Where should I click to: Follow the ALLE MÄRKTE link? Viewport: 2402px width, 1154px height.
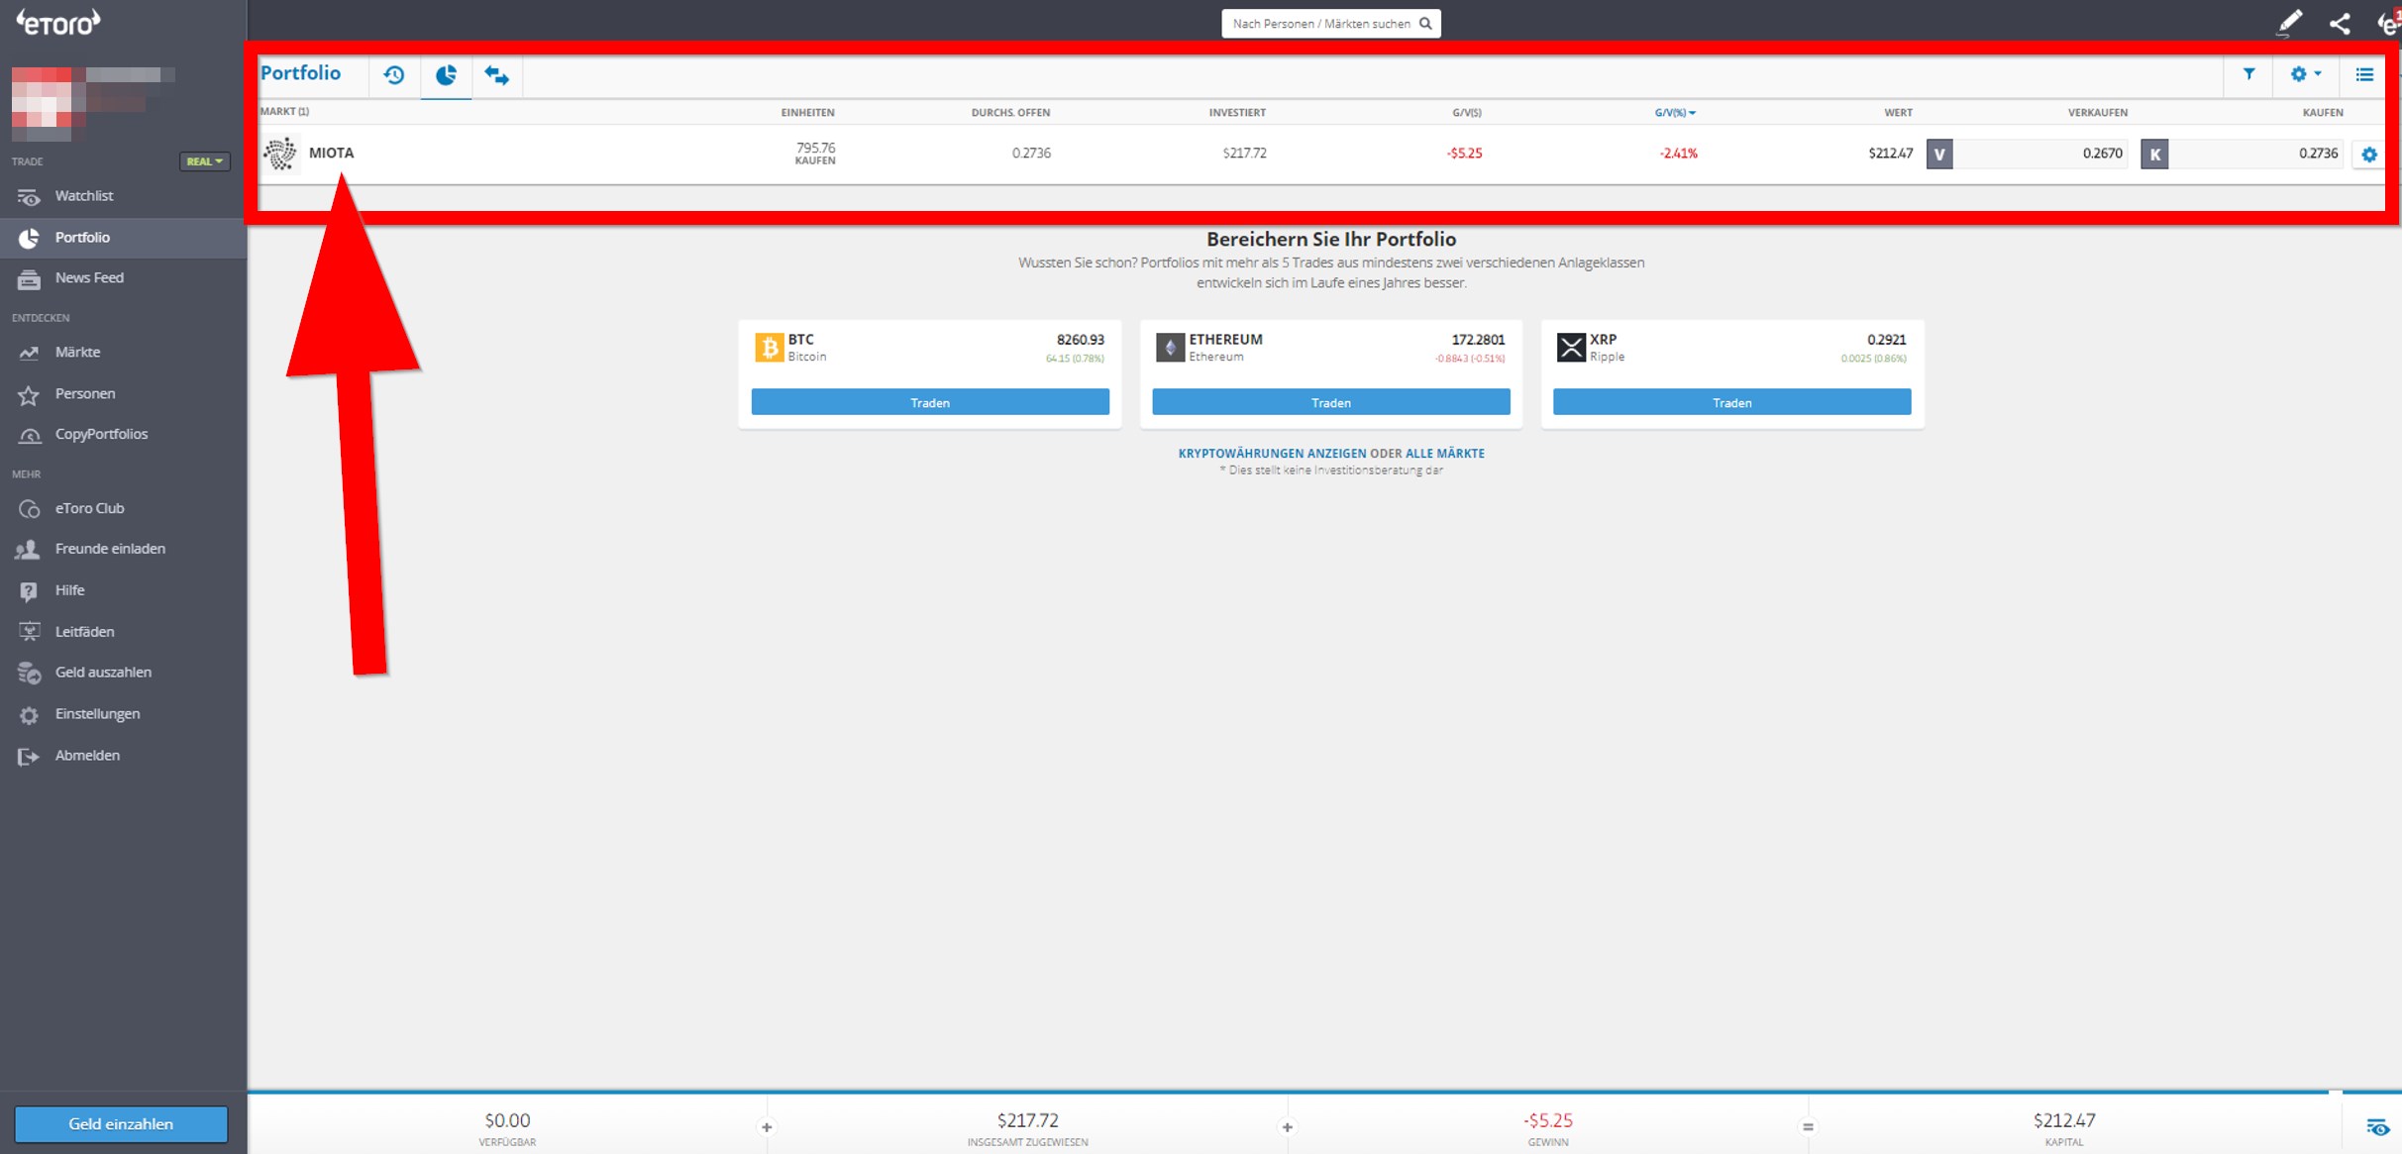1445,454
